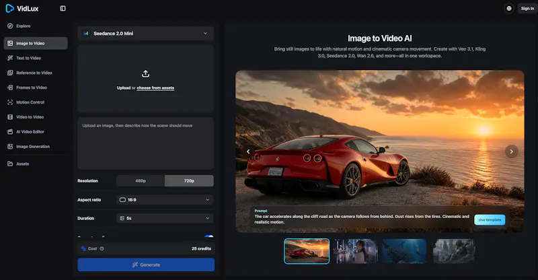Click the 25 credits cost value

coord(201,249)
